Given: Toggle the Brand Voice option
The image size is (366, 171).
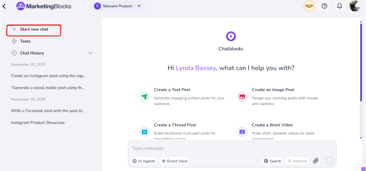Looking at the screenshot, I should click(x=174, y=161).
